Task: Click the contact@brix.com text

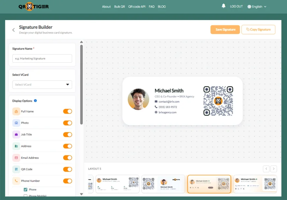Action: [169, 101]
